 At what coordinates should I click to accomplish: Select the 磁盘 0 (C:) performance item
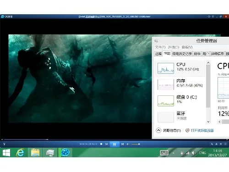pyautogui.click(x=180, y=100)
